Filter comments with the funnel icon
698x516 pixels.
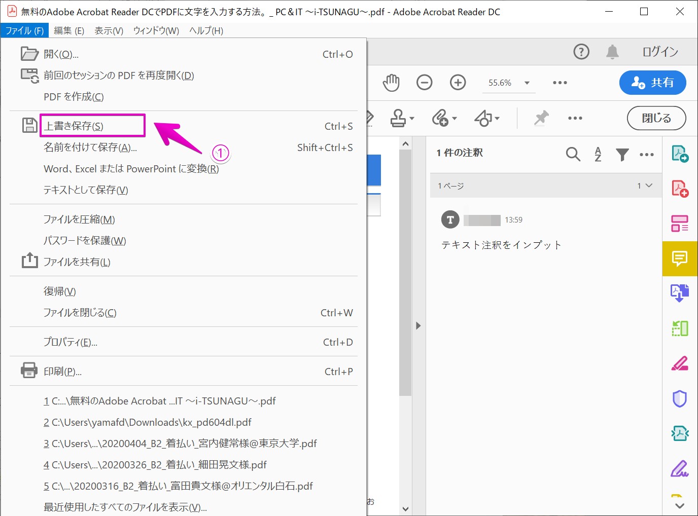[622, 154]
